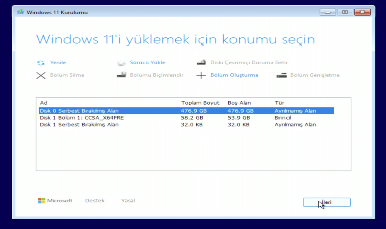Click the 476.9 GB total size cell
386x229 pixels.
[x=194, y=111]
